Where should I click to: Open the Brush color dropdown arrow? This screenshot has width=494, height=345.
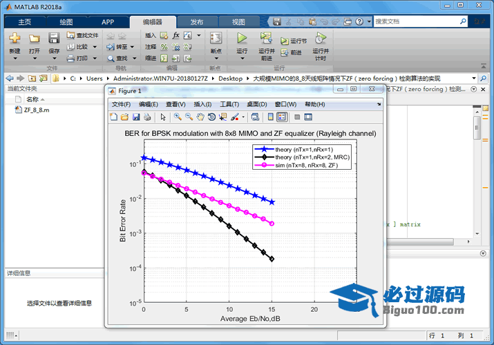[243, 117]
